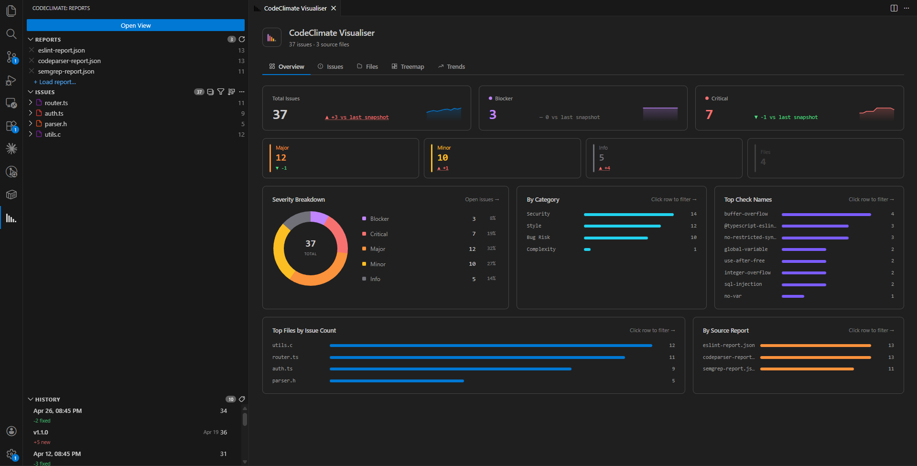Select the CodeClimate bar-chart activity icon
This screenshot has height=466, width=917.
(11, 218)
